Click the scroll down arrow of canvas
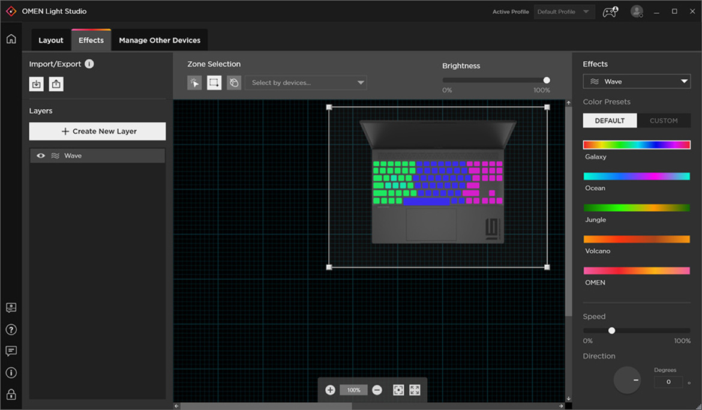Image resolution: width=702 pixels, height=410 pixels. 569,399
